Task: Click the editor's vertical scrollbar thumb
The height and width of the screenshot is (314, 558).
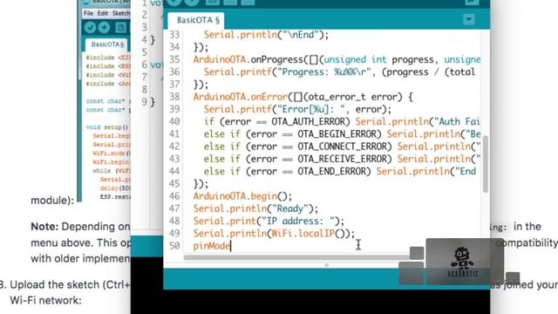Action: point(485,164)
